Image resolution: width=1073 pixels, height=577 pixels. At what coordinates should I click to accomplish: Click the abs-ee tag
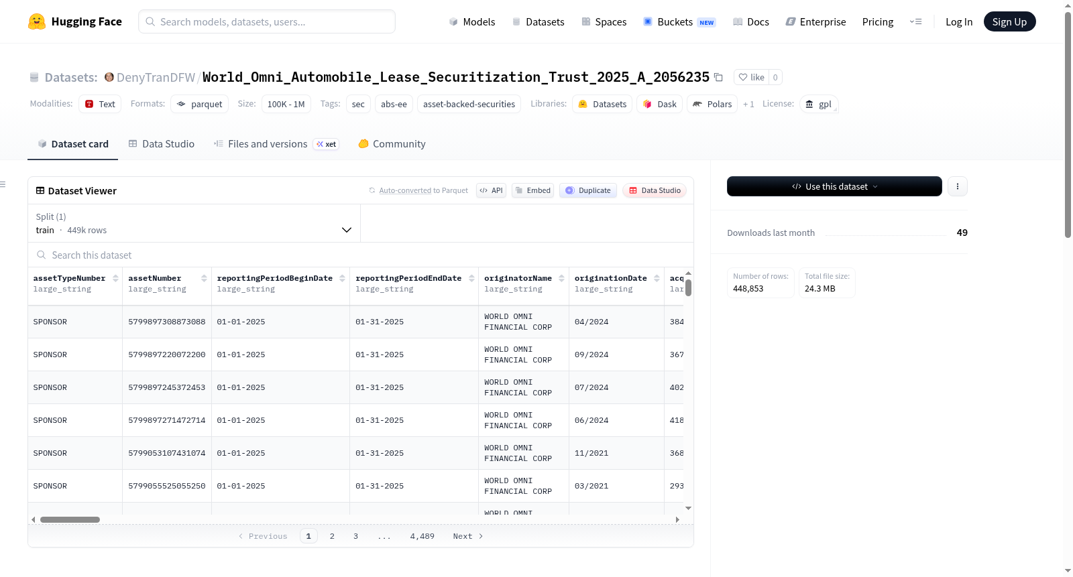(x=394, y=104)
